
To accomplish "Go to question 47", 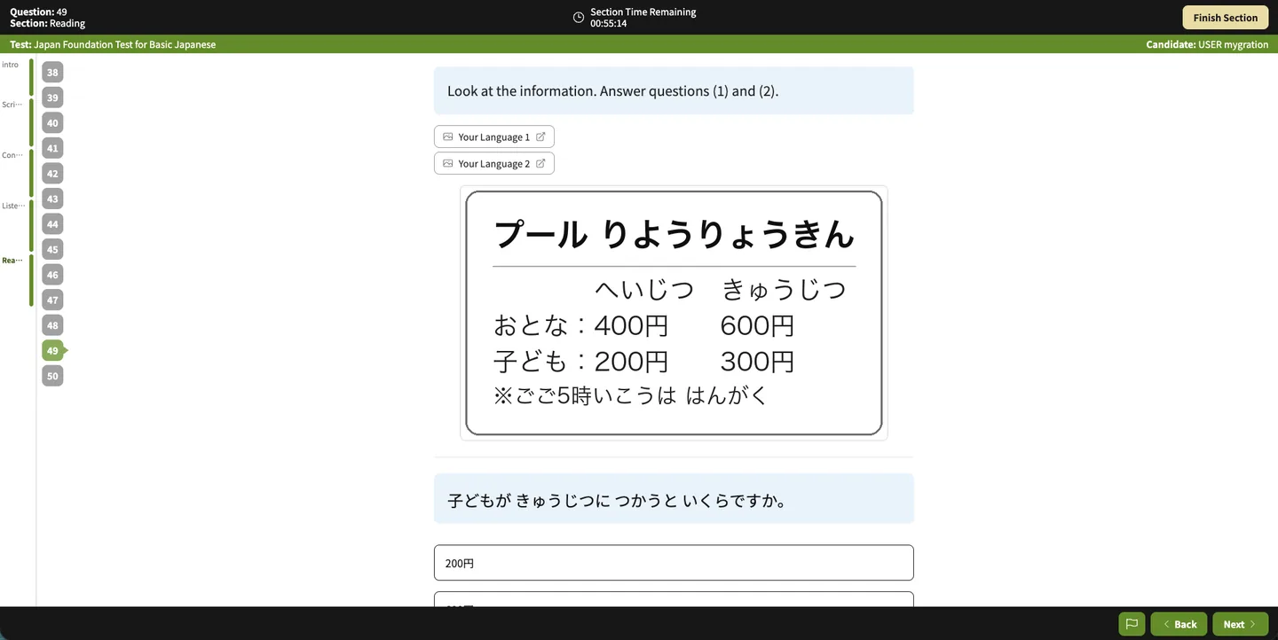I will coord(52,300).
